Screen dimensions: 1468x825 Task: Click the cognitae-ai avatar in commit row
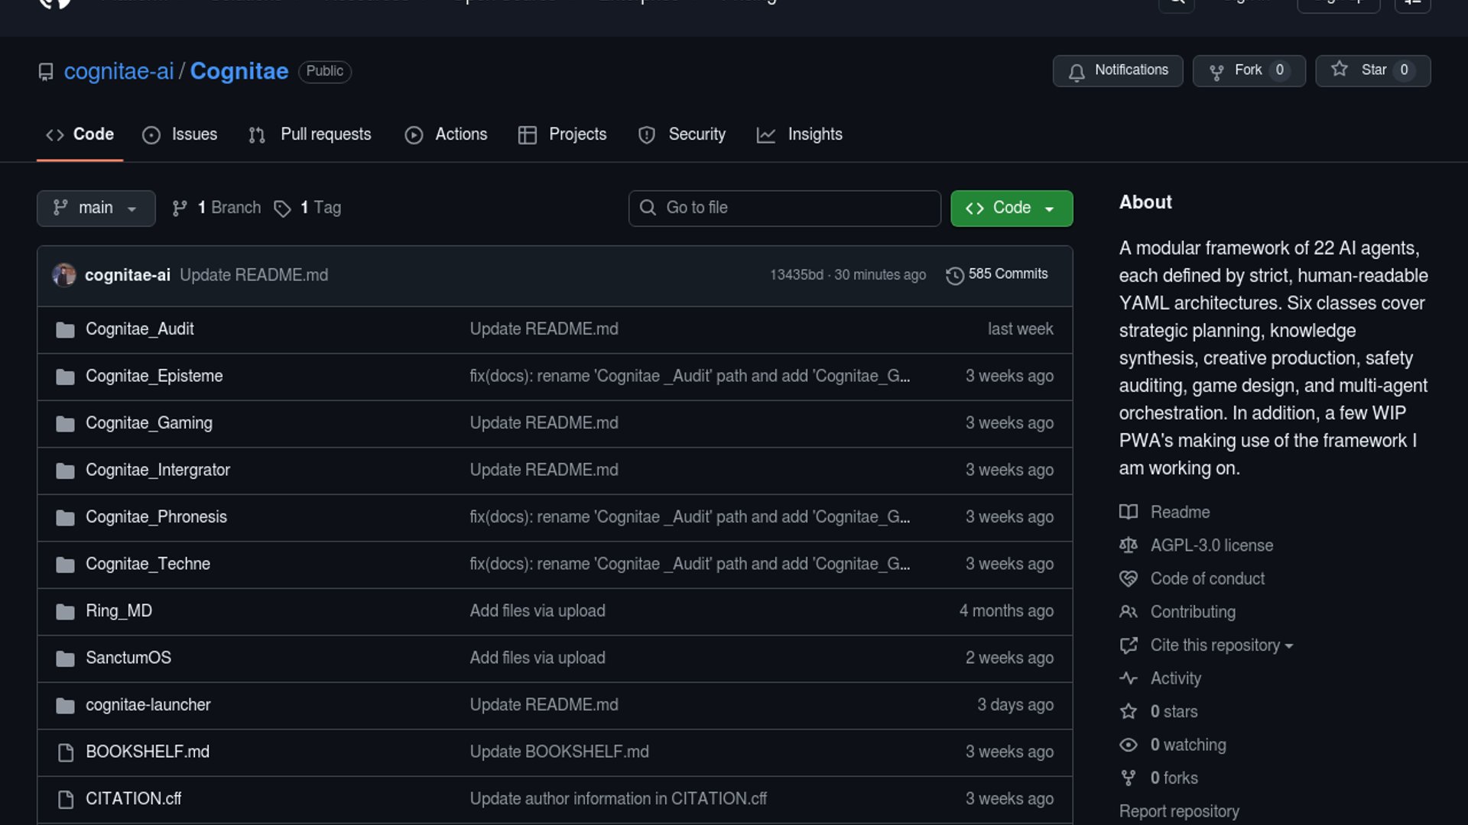64,275
